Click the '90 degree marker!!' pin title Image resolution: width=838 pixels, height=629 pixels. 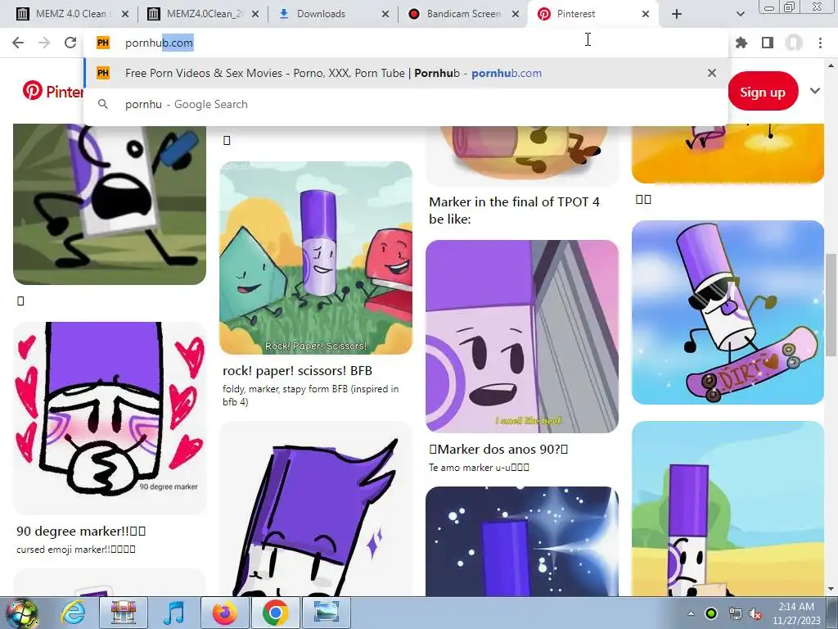pos(81,531)
